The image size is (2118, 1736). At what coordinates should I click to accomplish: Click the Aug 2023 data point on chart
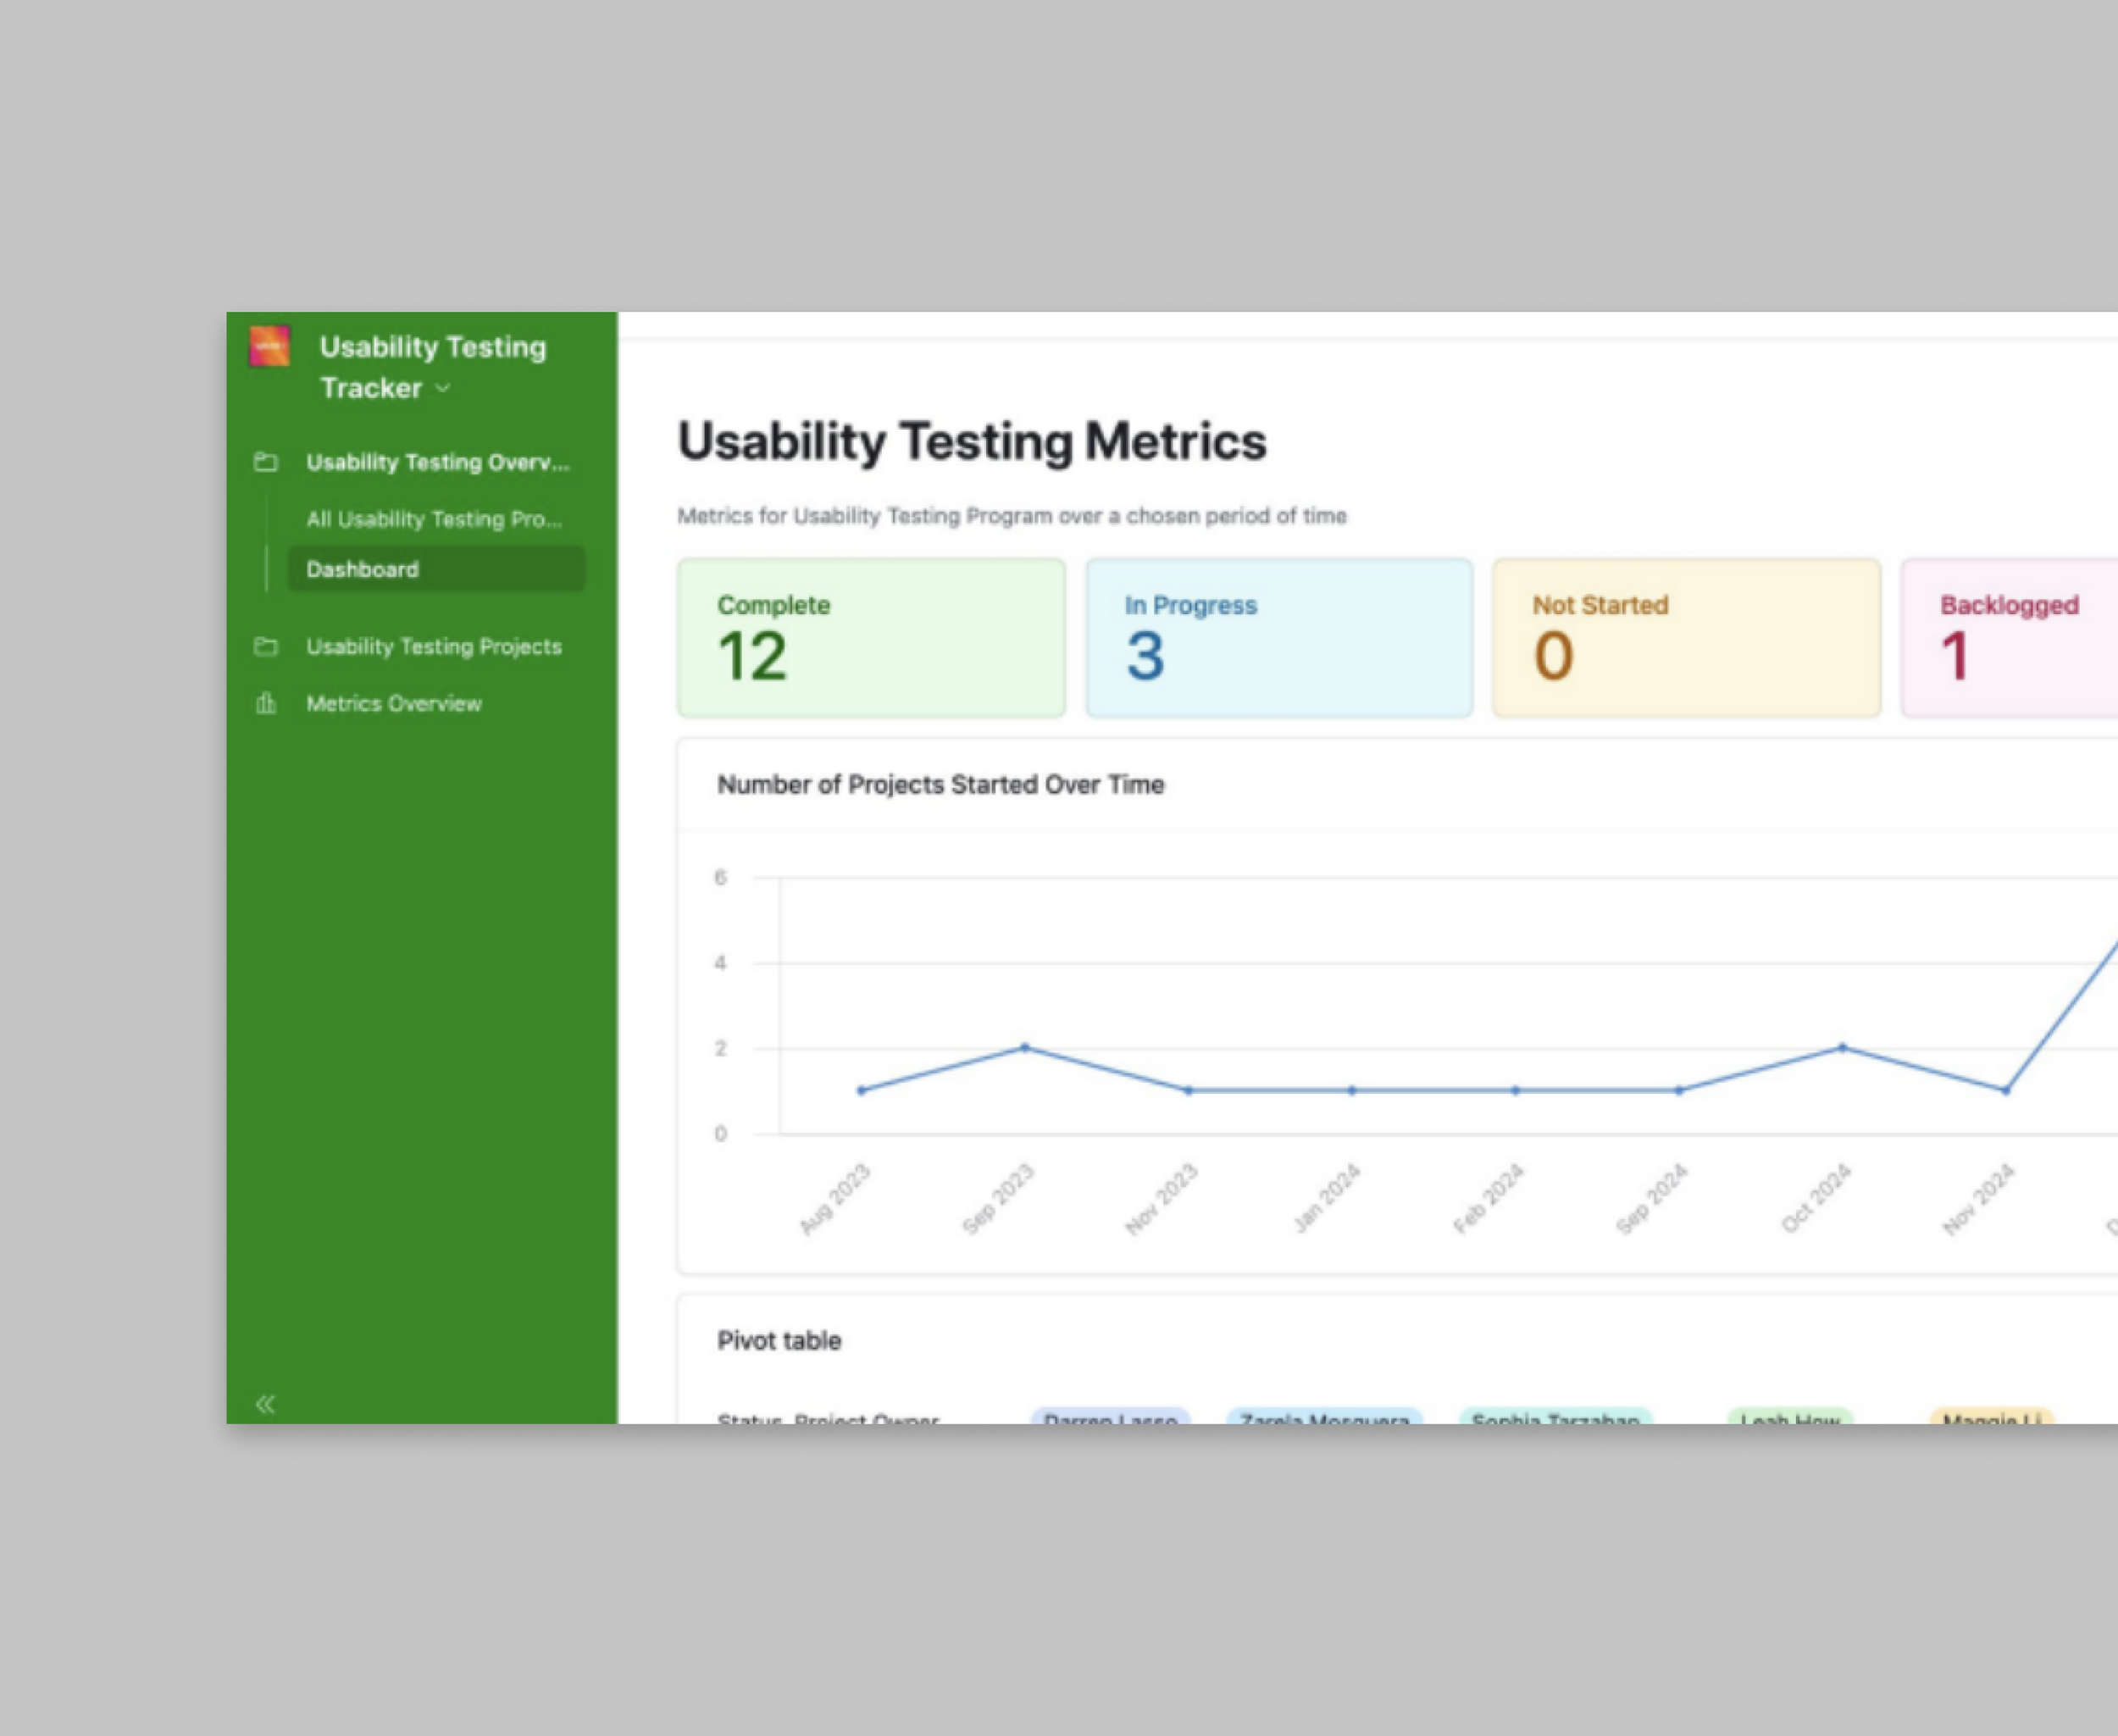pyautogui.click(x=861, y=1090)
